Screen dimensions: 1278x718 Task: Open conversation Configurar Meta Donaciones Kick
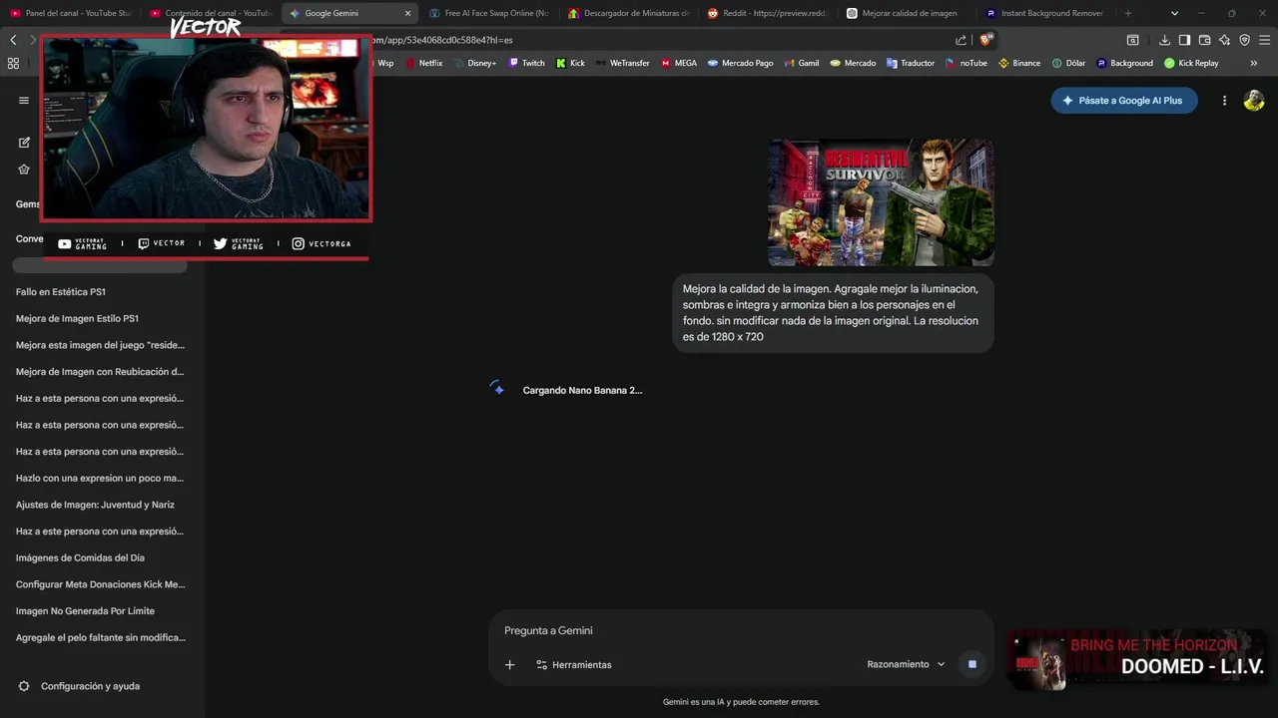point(100,584)
